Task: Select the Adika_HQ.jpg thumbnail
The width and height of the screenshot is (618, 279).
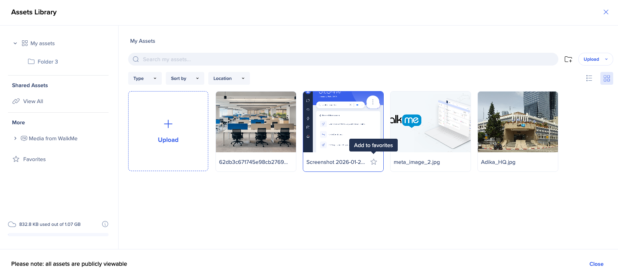Action: coord(517,122)
